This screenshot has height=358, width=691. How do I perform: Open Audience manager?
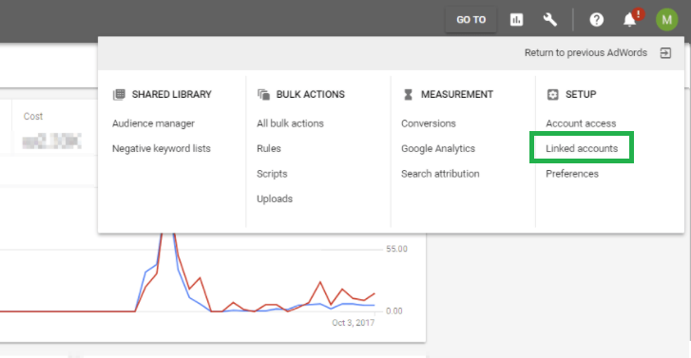(x=153, y=123)
